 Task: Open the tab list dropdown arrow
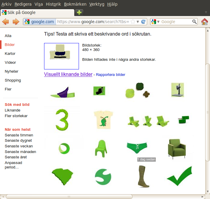pos(206,12)
